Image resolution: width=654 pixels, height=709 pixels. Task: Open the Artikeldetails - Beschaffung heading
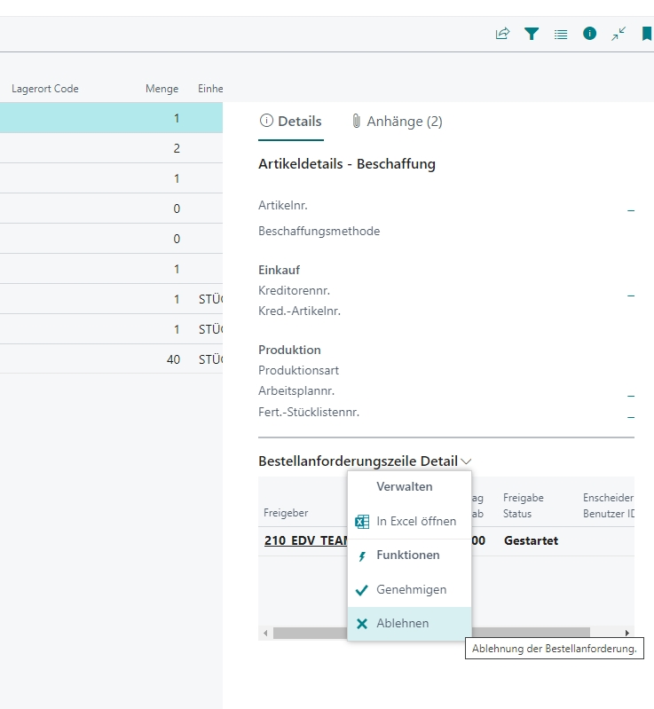[346, 164]
